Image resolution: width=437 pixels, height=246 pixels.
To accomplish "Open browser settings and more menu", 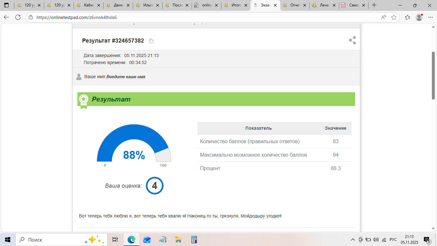I will click(x=430, y=17).
